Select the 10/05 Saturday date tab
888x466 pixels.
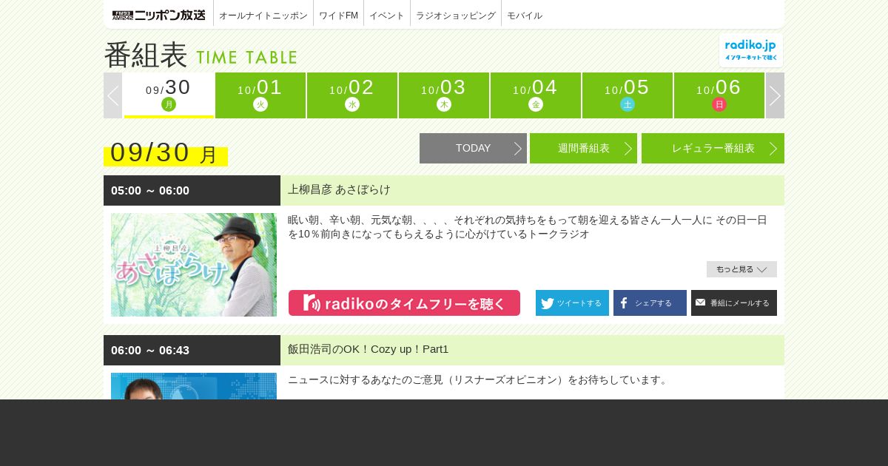[628, 95]
